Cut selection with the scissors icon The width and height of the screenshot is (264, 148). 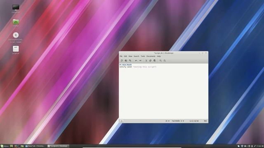146,60
